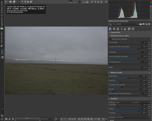Open the processing profile dropdown
Screen dimensions: 152x121
pos(125,24)
